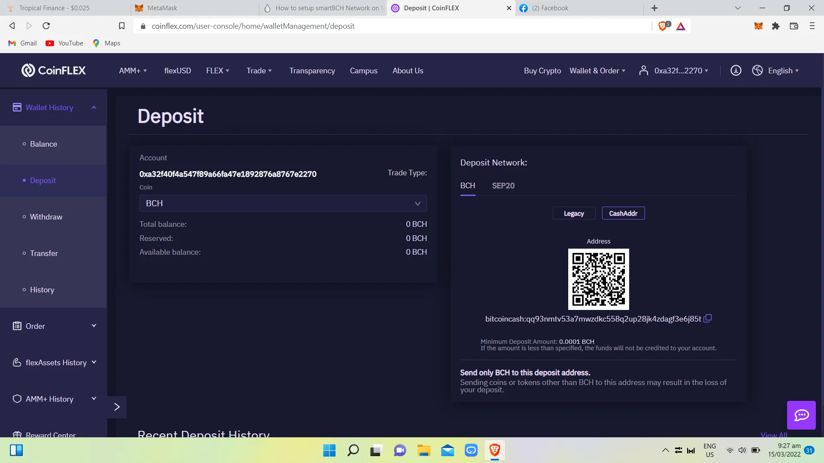This screenshot has height=463, width=824.
Task: Select CashAddr address format
Action: 623,213
